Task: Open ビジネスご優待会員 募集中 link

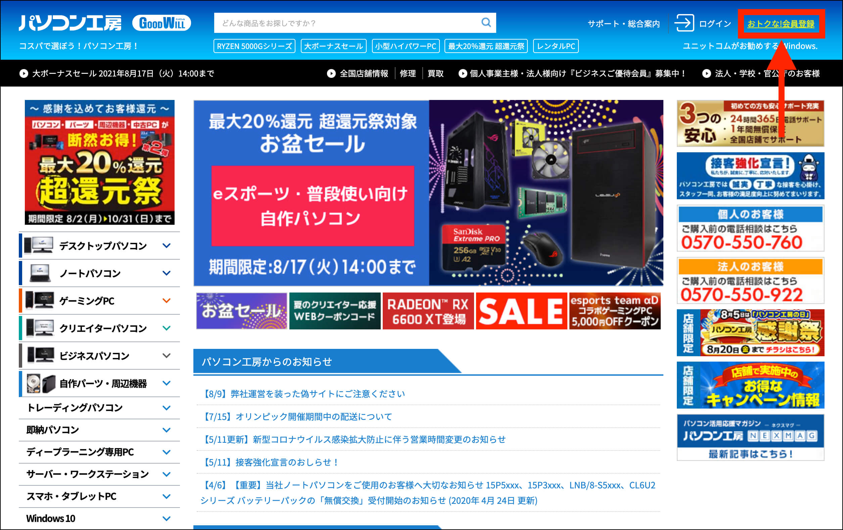Action: point(577,73)
